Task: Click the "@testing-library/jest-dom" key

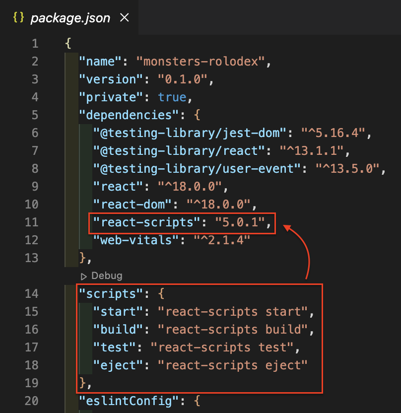Action: tap(190, 133)
